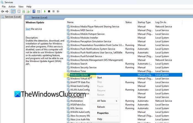
Task: Select the Xbox Accessory Management service
Action: tap(80, 116)
